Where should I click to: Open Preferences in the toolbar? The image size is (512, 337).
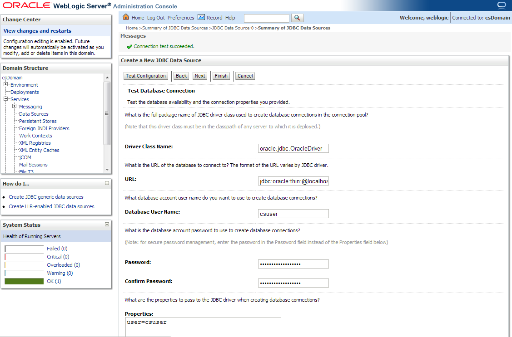[181, 18]
